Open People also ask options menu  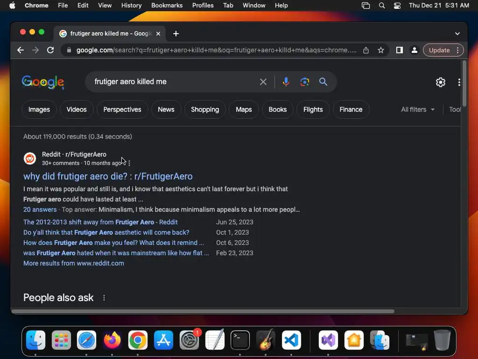pyautogui.click(x=104, y=298)
